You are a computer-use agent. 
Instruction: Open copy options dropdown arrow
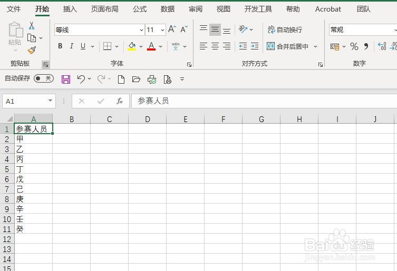(x=41, y=38)
